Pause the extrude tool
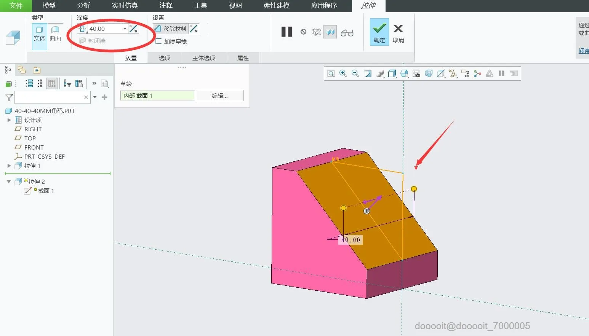589x336 pixels. [x=287, y=32]
